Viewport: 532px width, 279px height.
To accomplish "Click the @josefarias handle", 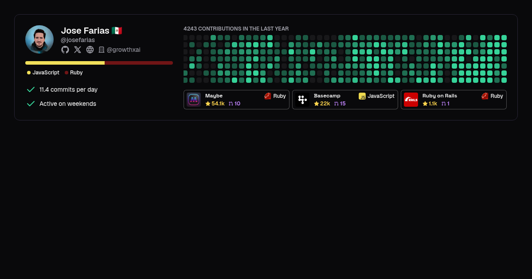I will point(78,40).
